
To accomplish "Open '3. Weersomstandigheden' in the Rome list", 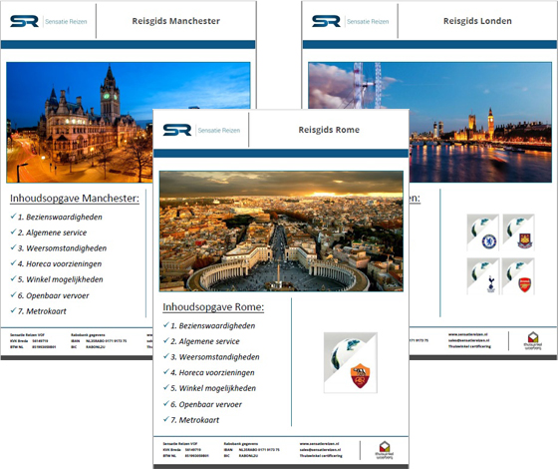I will click(215, 357).
